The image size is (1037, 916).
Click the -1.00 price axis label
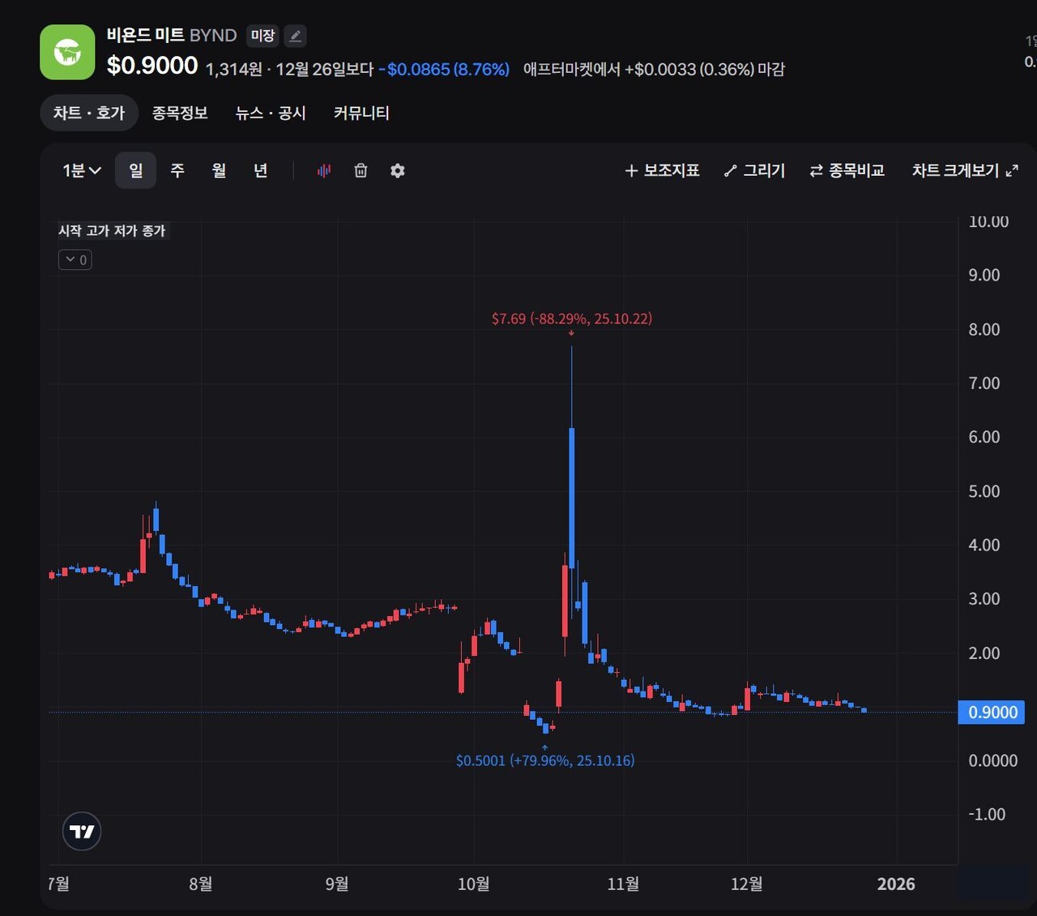tap(987, 814)
